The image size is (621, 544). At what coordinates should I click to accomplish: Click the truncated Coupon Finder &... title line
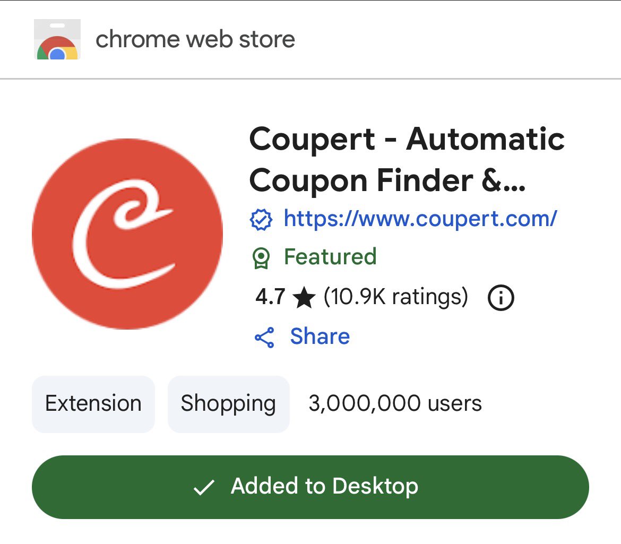[387, 180]
